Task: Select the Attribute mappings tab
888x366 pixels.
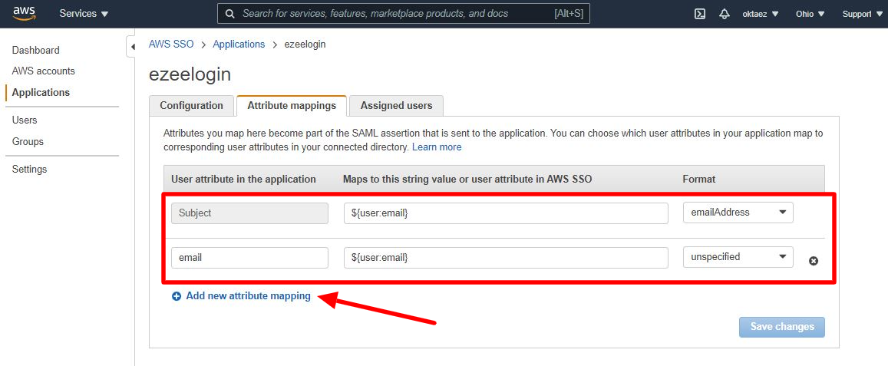Action: tap(292, 105)
